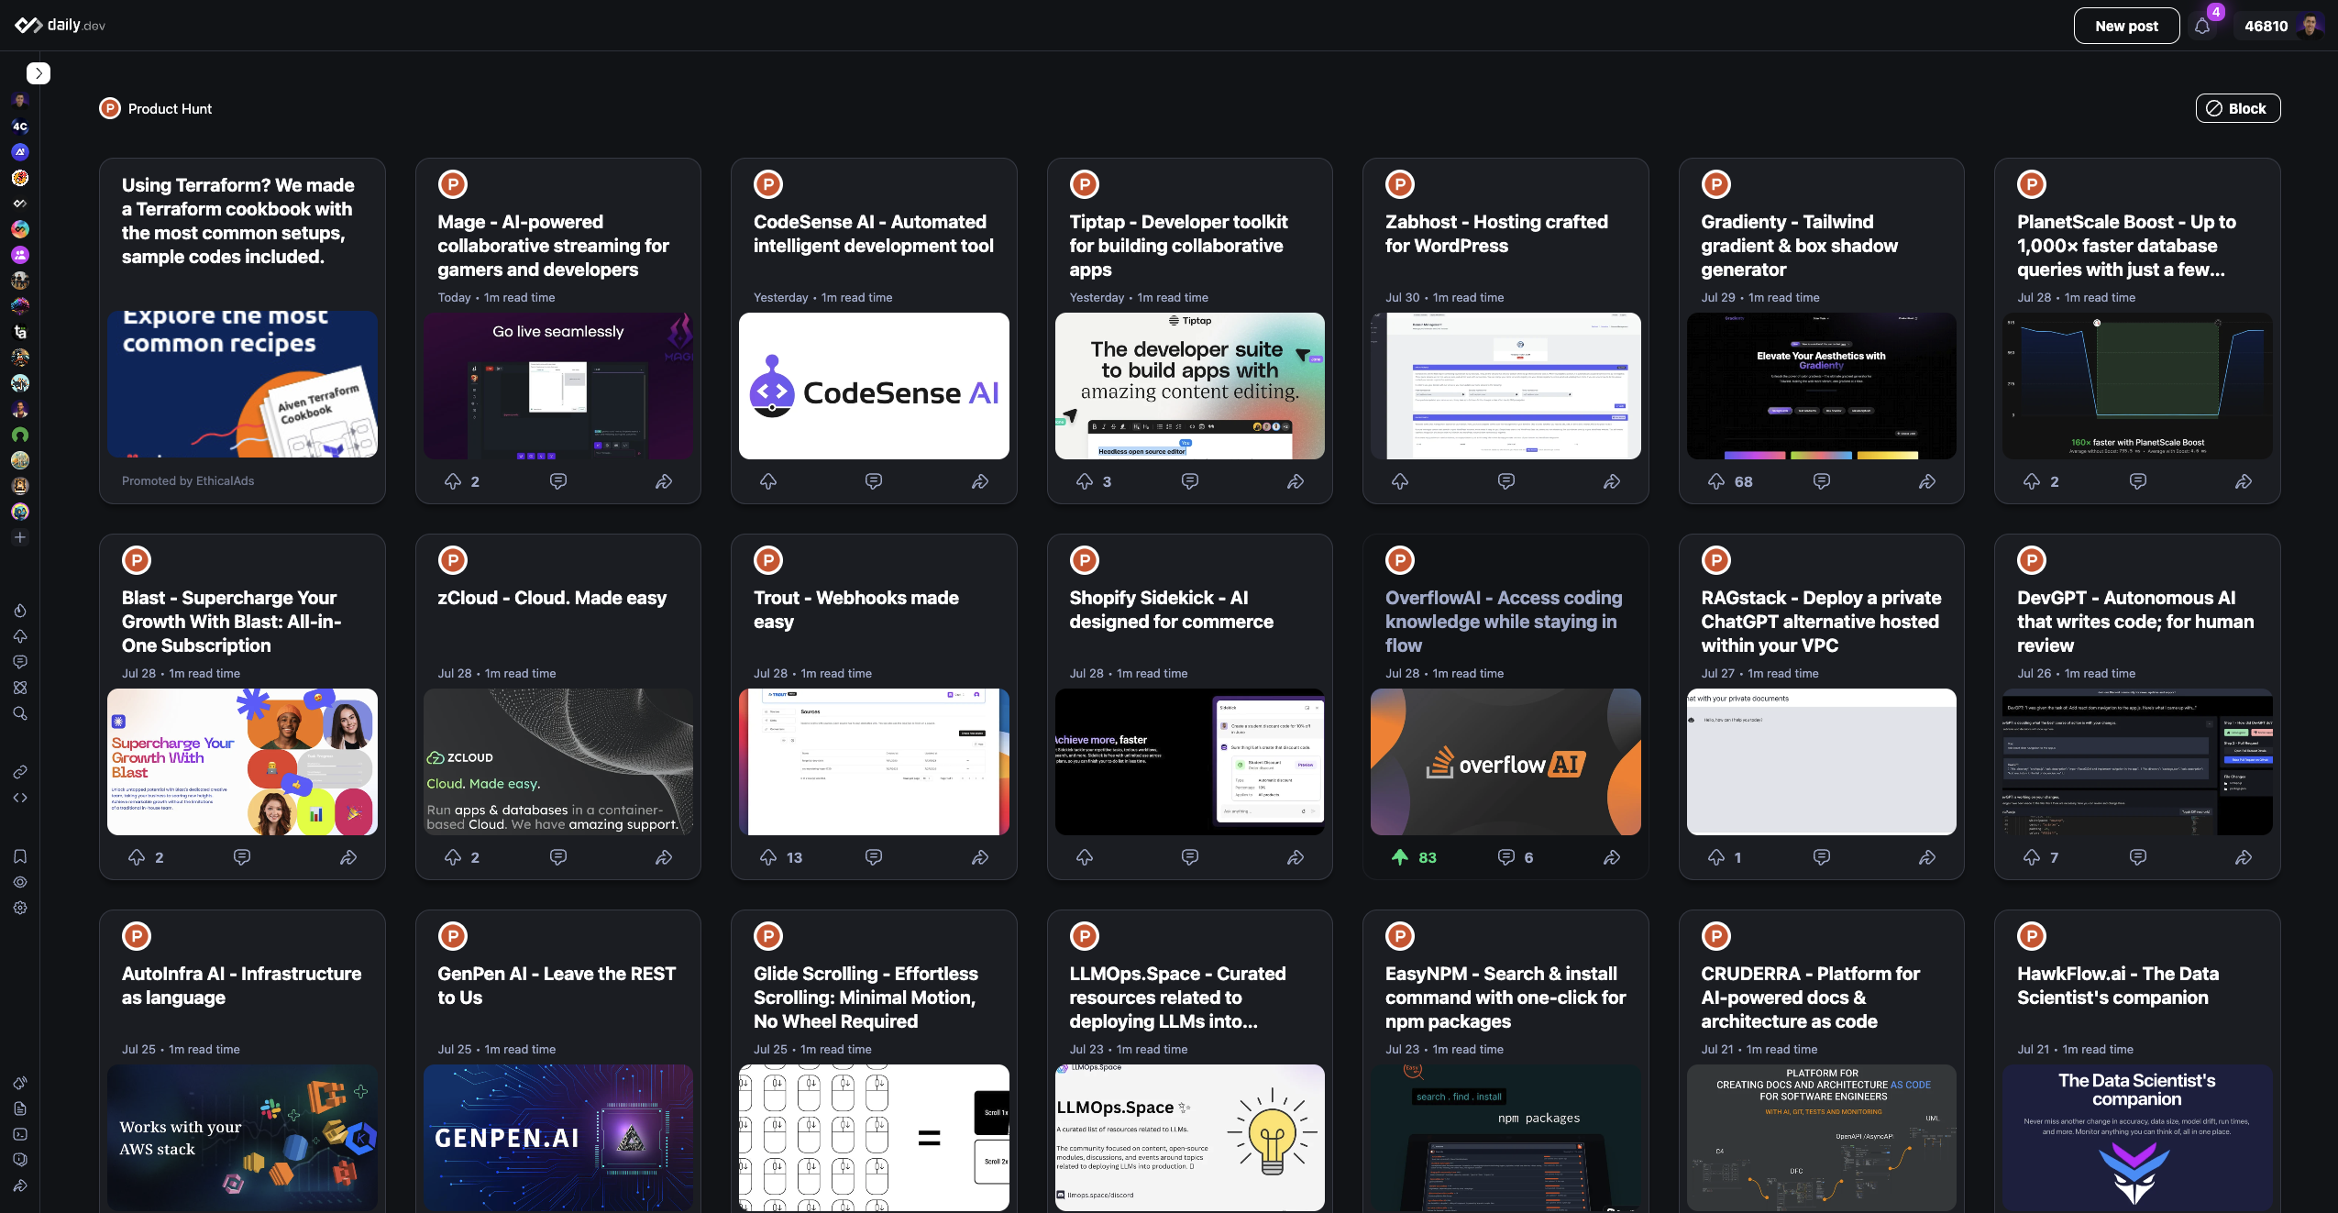Click the feedback bubble icon in sidebar
Image resolution: width=2338 pixels, height=1213 pixels.
tap(20, 1160)
